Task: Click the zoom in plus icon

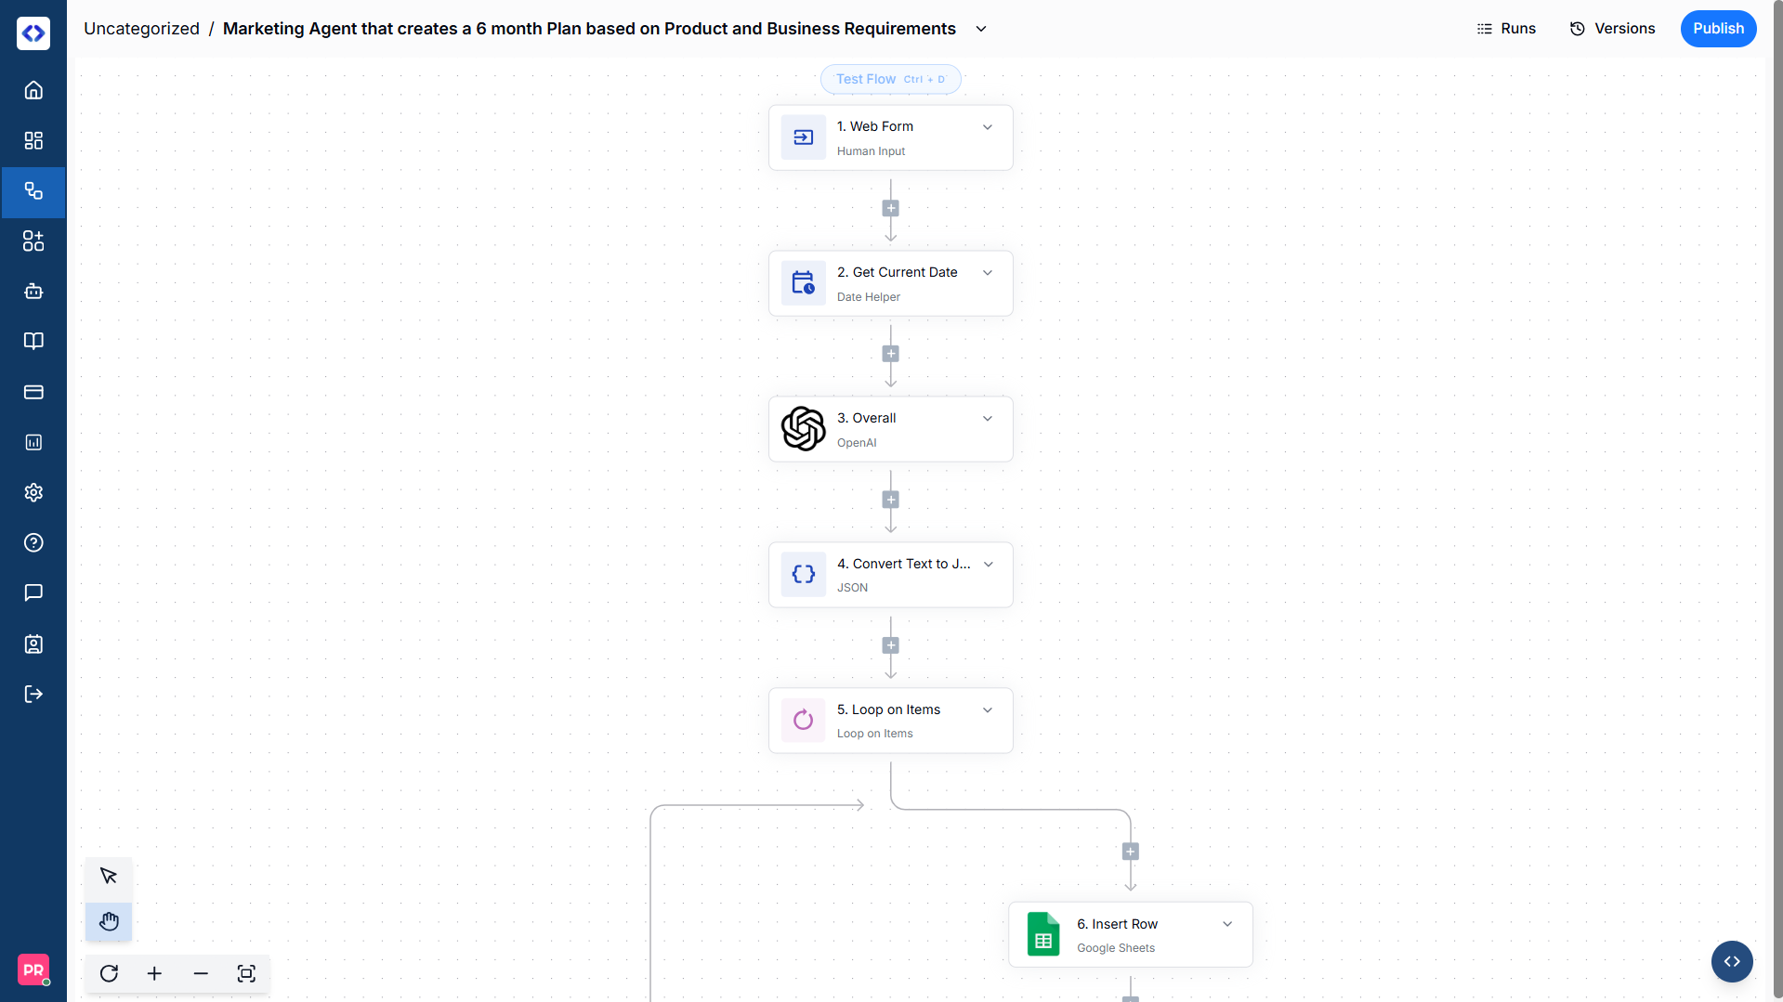Action: (x=154, y=973)
